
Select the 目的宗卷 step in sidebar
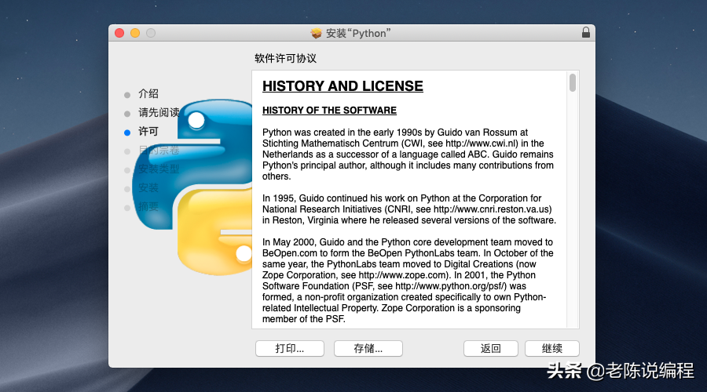[x=159, y=151]
